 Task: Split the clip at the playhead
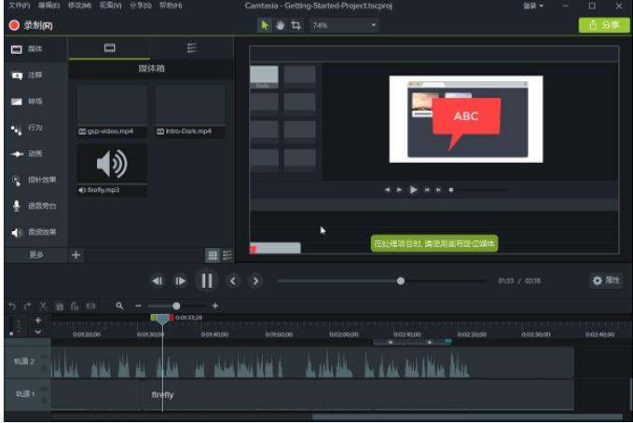[90, 307]
